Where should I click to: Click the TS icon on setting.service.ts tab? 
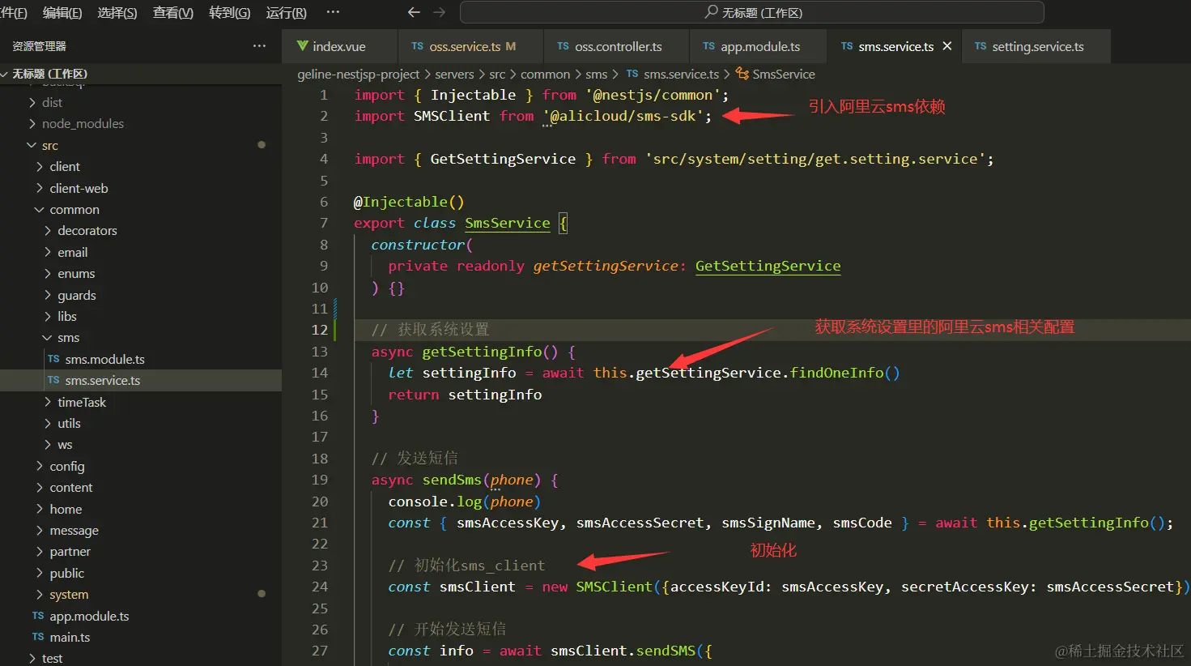pos(980,46)
